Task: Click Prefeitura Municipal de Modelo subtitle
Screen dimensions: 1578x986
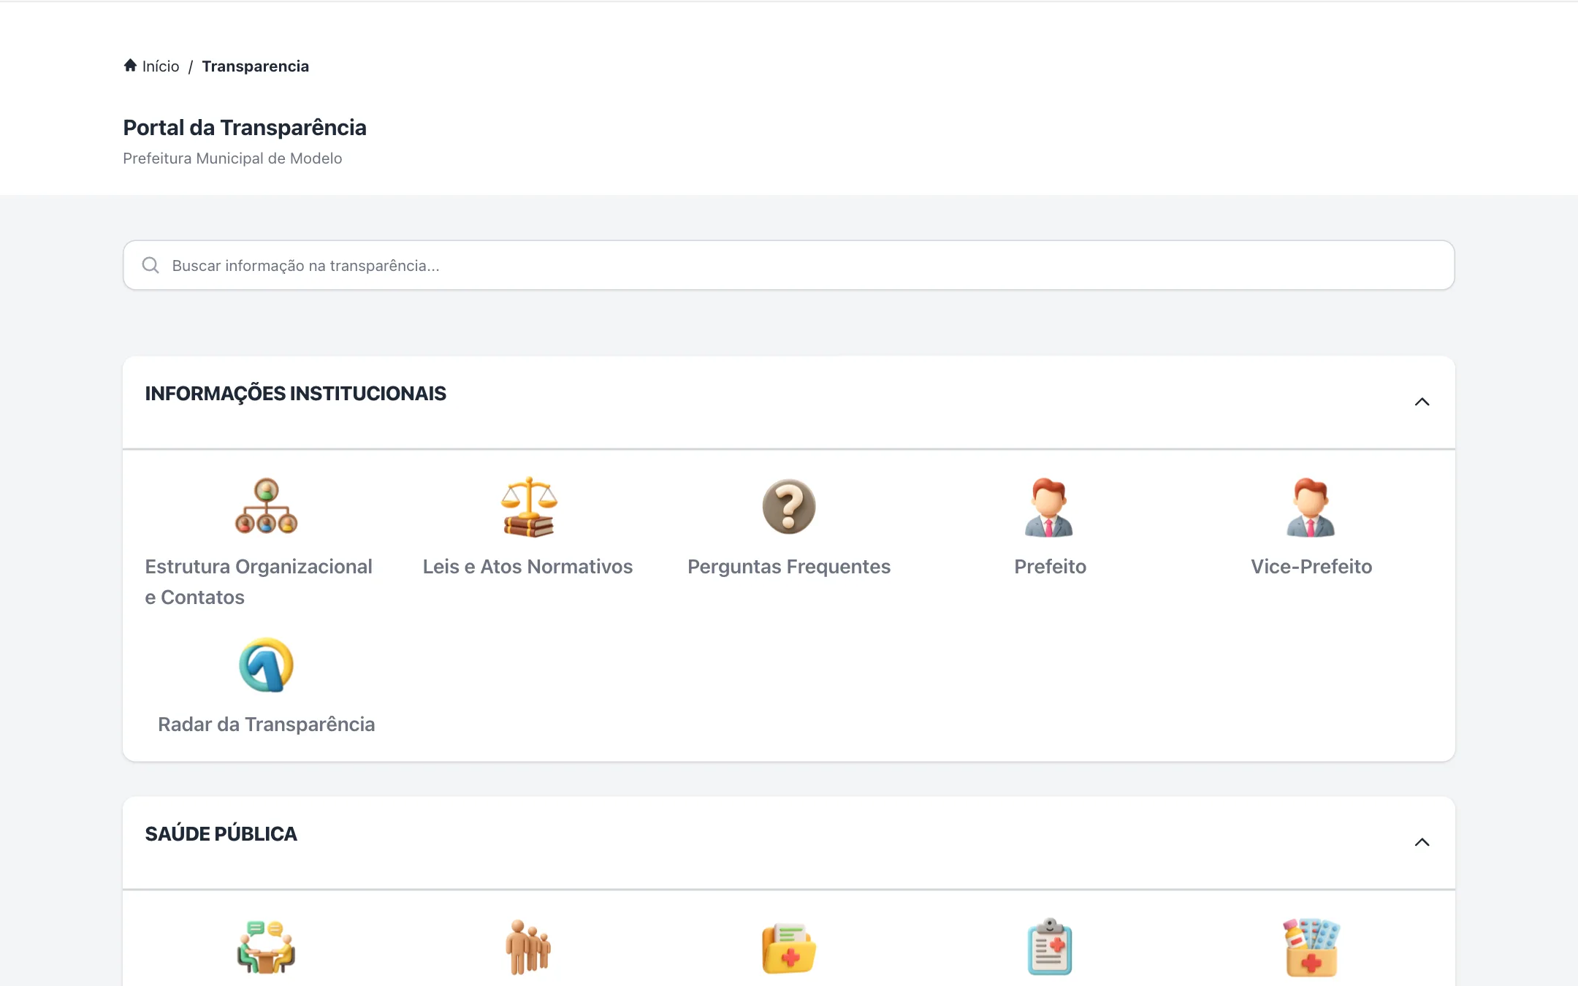Action: pos(232,158)
